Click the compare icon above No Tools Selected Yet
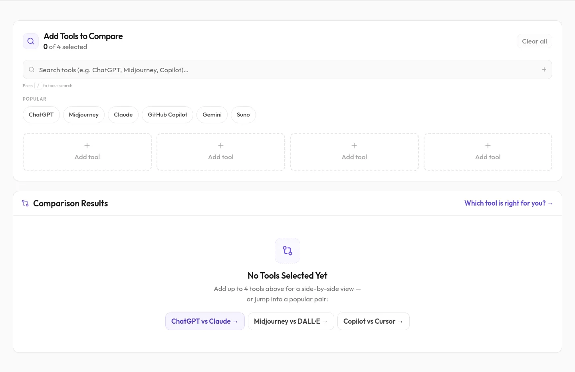This screenshot has height=372, width=575. tap(287, 251)
